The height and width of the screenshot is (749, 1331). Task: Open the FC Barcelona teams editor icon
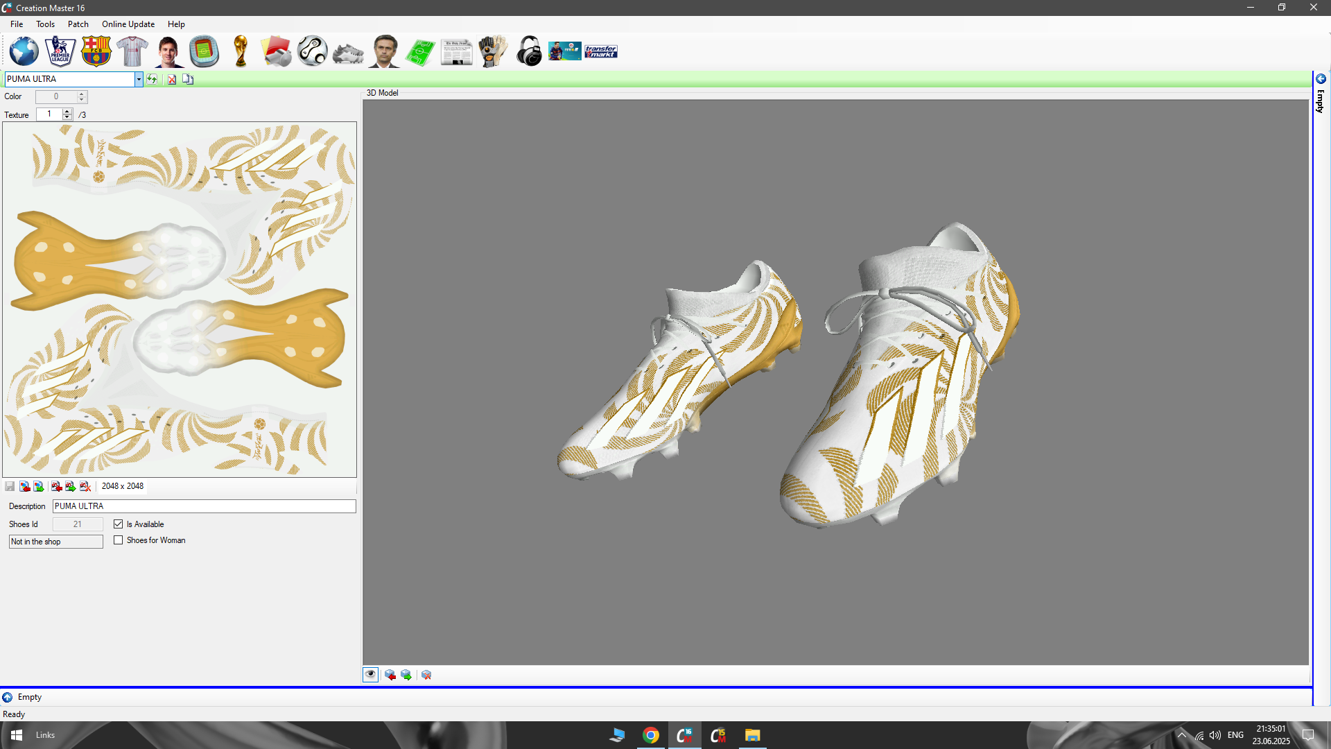tap(96, 51)
